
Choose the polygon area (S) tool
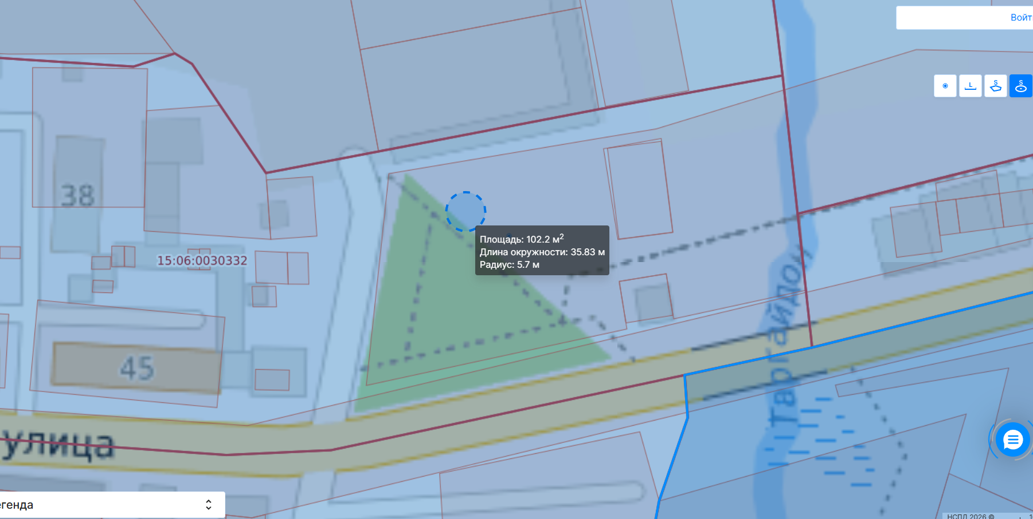[995, 86]
